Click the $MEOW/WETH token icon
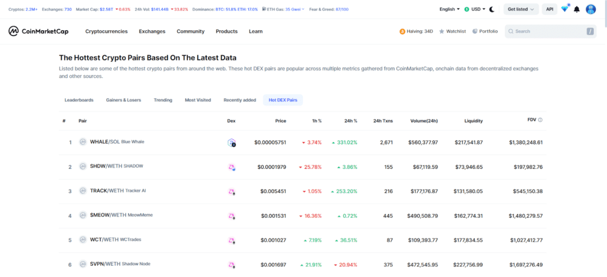607x277 pixels. point(82,215)
